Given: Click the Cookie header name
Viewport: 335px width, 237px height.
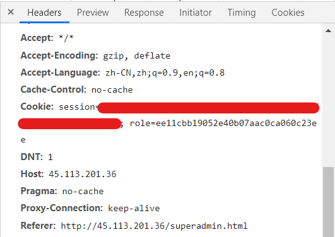Looking at the screenshot, I should [37, 107].
